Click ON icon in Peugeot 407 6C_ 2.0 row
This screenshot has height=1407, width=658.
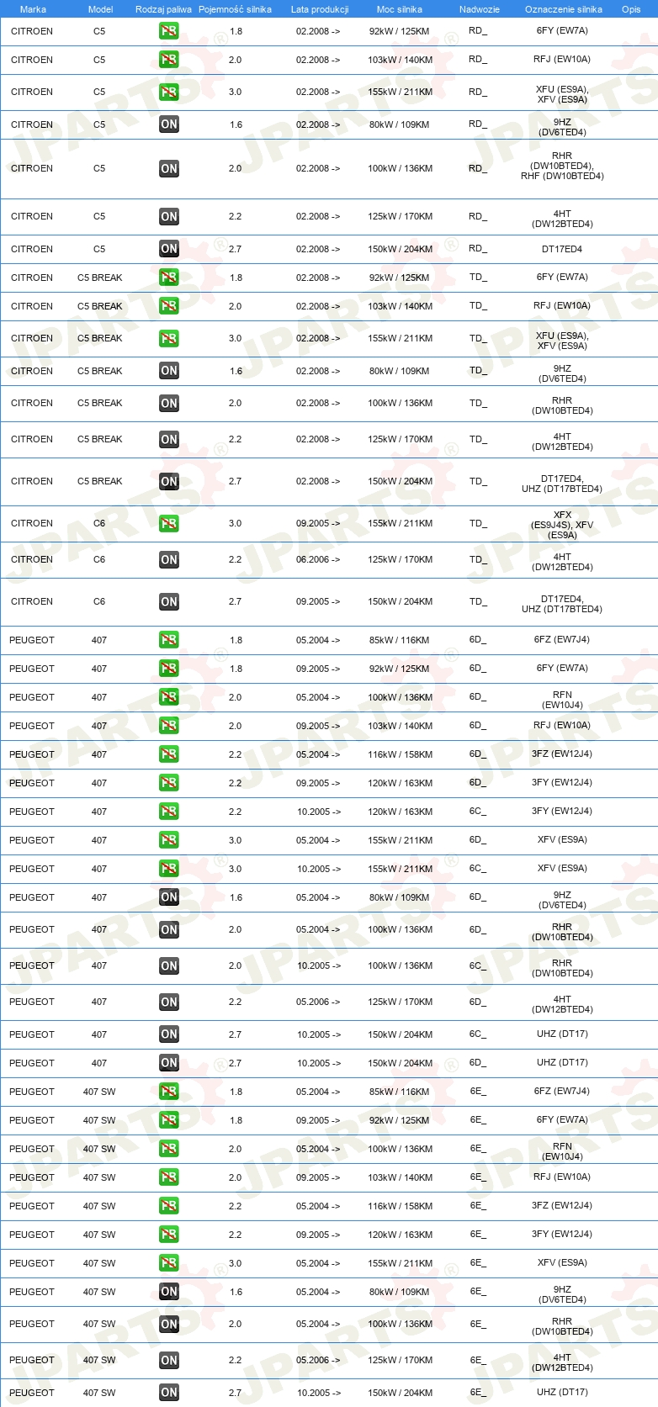(169, 965)
